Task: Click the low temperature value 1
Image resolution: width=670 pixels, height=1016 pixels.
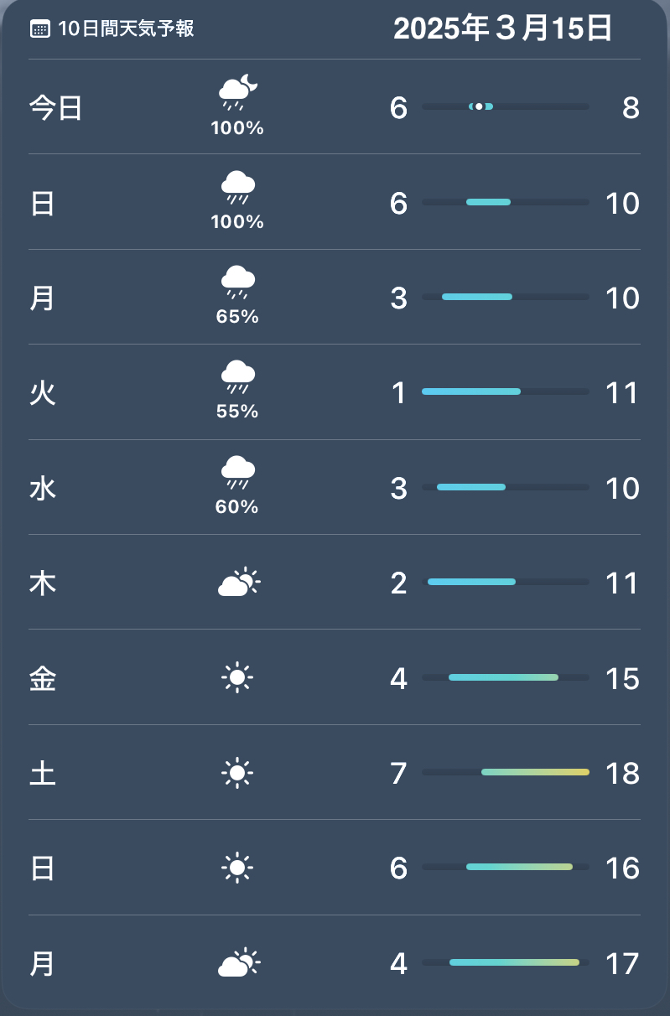Action: coord(399,393)
